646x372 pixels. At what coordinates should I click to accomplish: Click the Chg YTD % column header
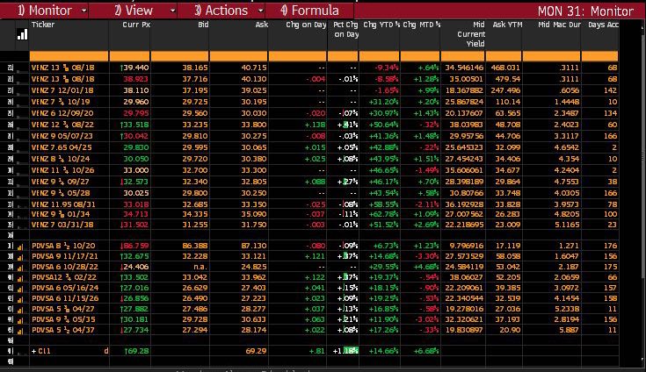(381, 25)
